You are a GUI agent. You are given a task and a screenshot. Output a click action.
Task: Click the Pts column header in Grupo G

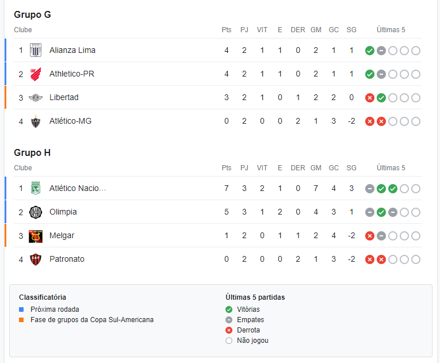tap(227, 30)
